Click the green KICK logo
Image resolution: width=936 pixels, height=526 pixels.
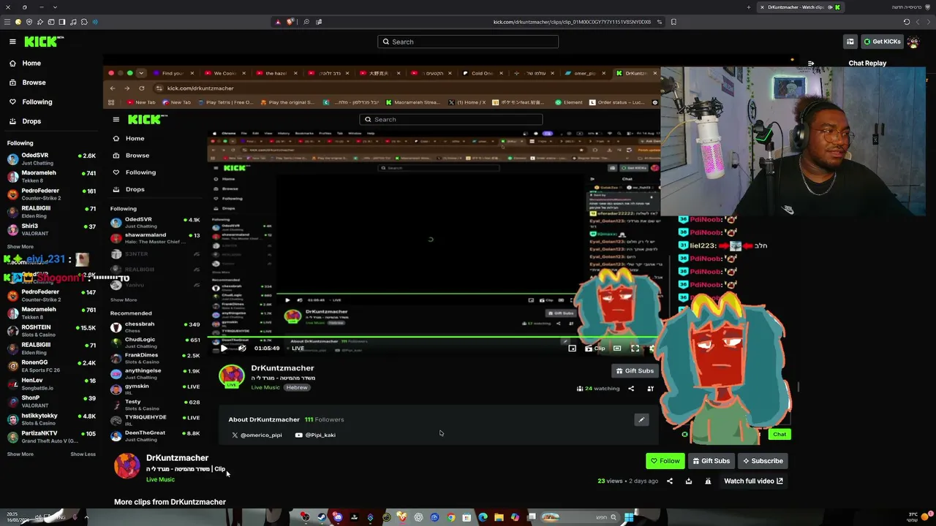pos(43,42)
